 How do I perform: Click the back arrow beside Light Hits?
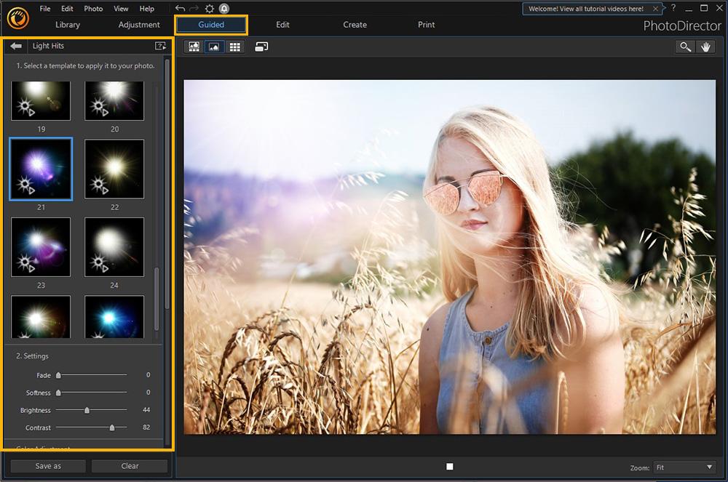(x=16, y=46)
